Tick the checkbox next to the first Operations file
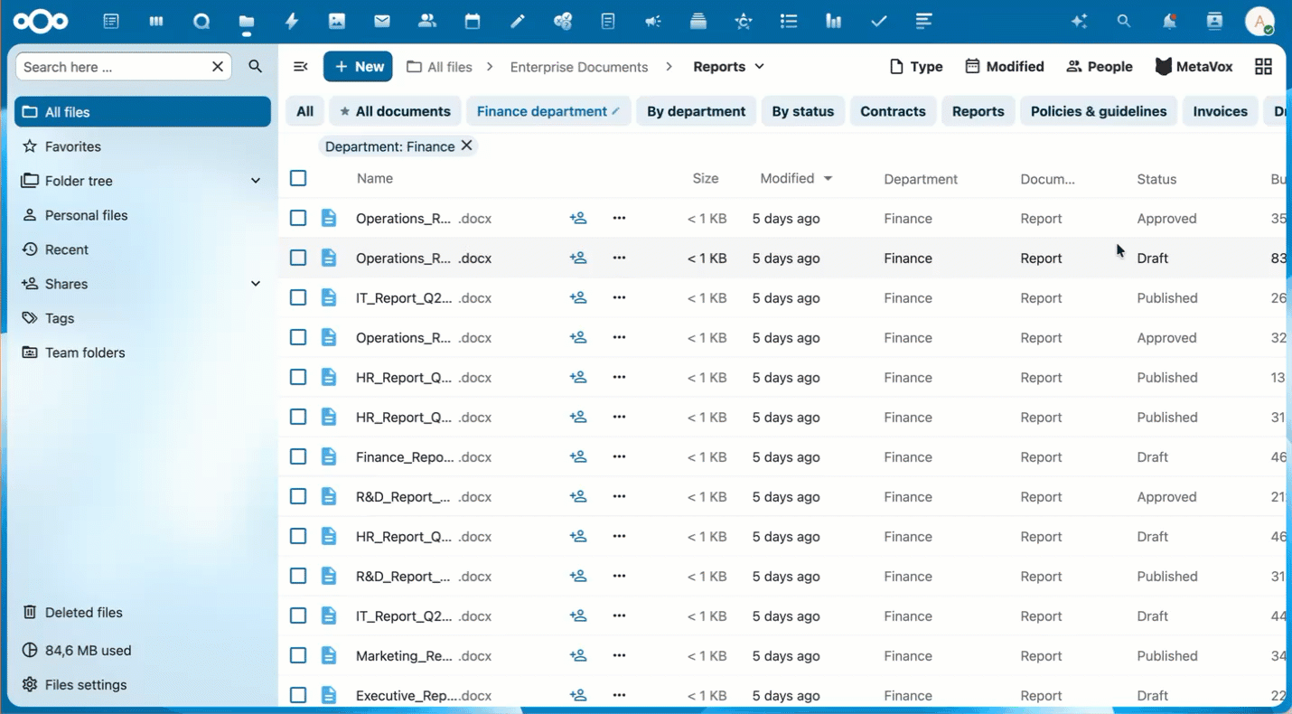1292x714 pixels. 298,218
